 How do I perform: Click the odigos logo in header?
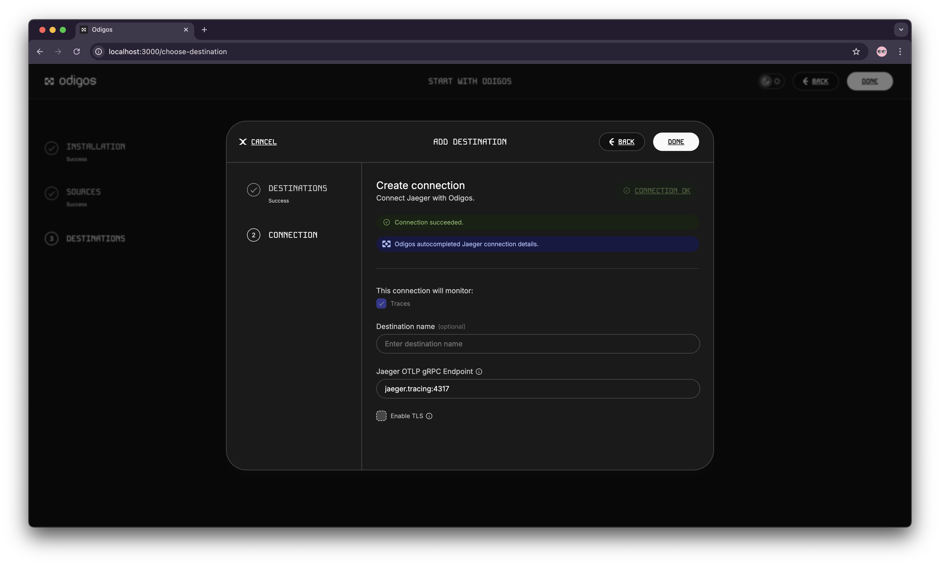click(70, 81)
